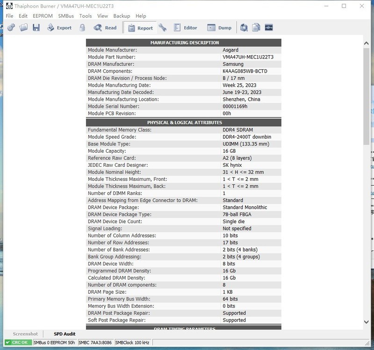374x350 pixels.
Task: Save using the floppy disk icon
Action: point(36,28)
